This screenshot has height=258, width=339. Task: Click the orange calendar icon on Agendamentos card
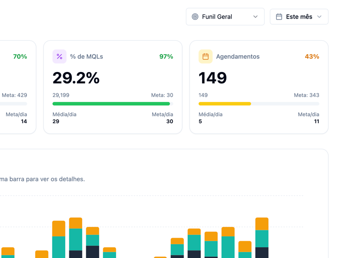pos(205,57)
